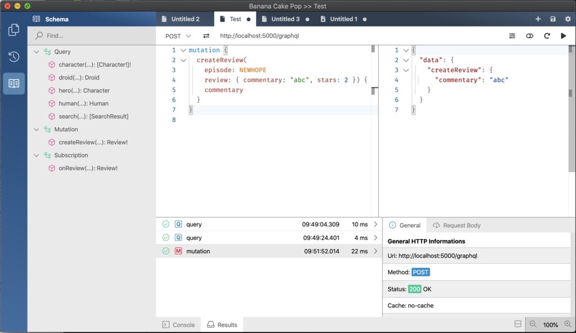Save the document with disk icon
The image size is (576, 333).
(553, 19)
